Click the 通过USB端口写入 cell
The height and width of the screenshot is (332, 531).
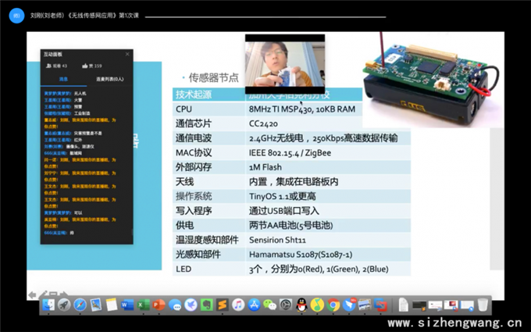tap(328, 211)
